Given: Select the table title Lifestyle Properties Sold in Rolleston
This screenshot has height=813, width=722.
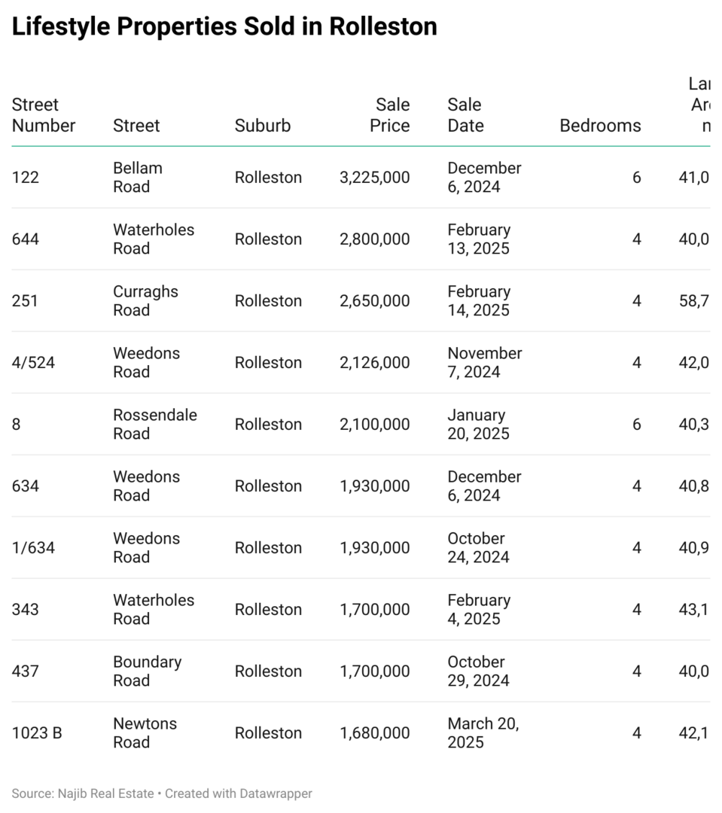Looking at the screenshot, I should (x=224, y=27).
